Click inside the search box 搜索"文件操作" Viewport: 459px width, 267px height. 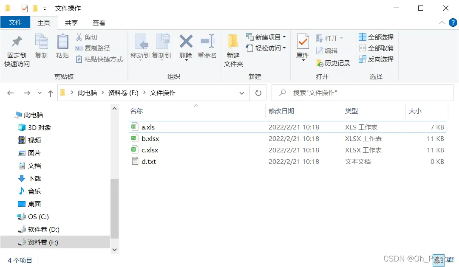[x=361, y=93]
